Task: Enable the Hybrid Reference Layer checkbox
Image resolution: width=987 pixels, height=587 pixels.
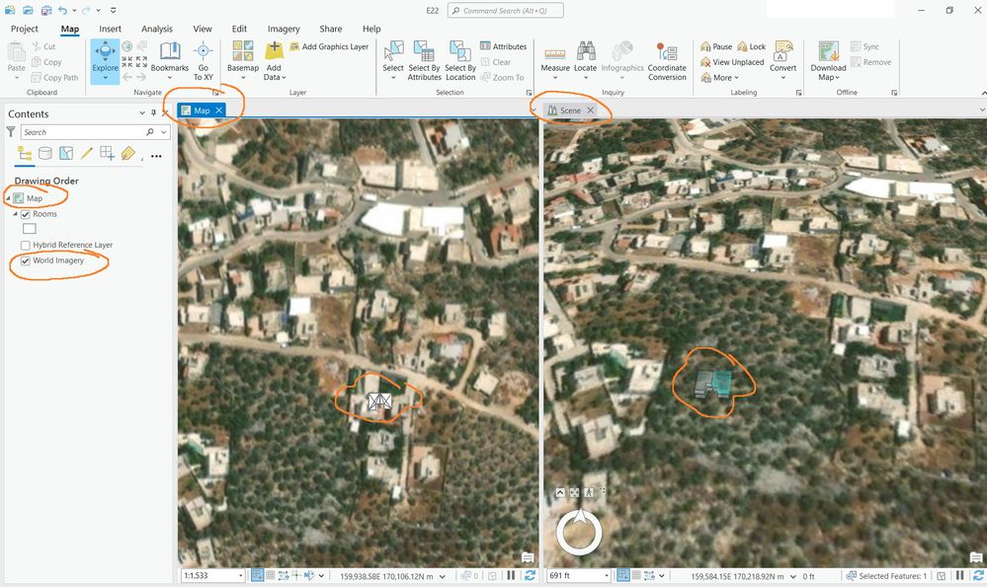Action: click(x=26, y=245)
